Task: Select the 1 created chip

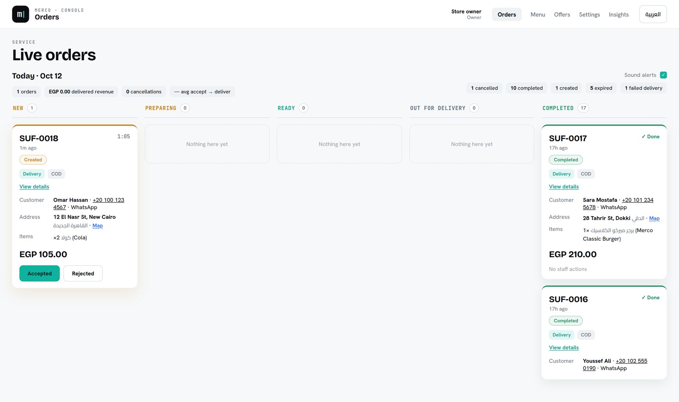Action: pos(567,88)
